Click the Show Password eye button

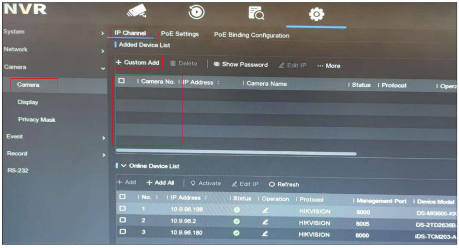[241, 65]
